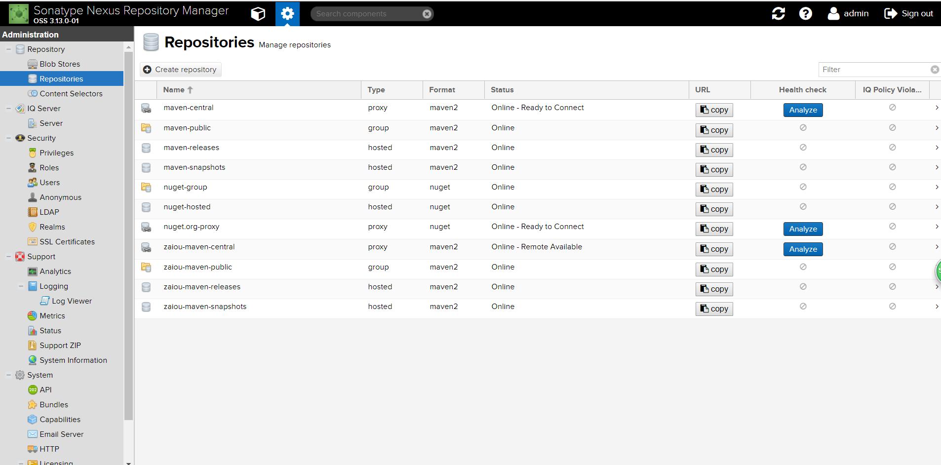
Task: Sort repositories by the Status column
Action: [587, 90]
